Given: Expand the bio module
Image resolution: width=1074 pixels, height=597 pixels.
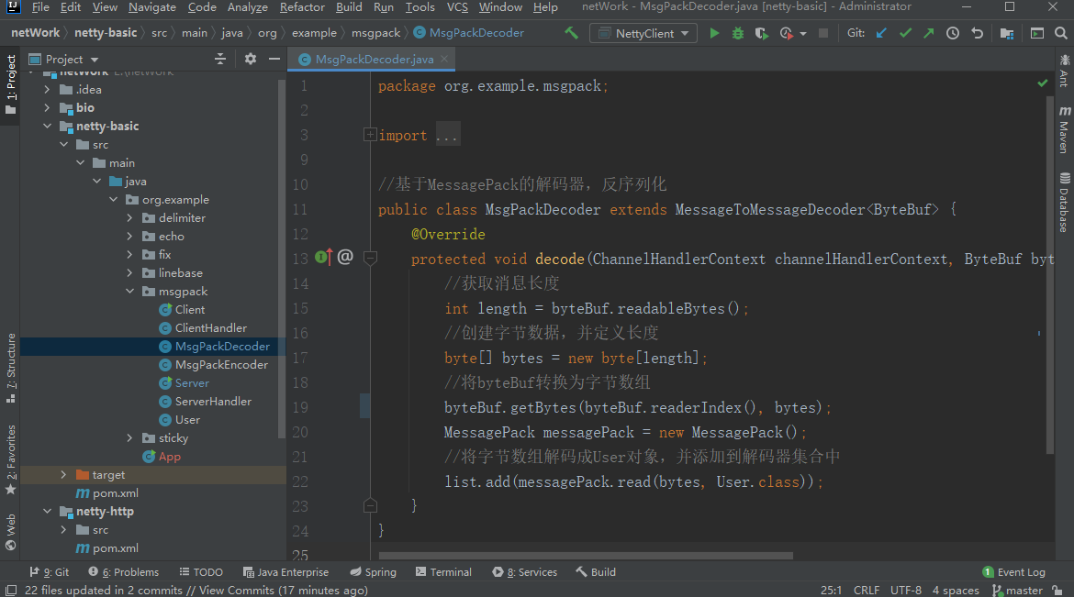Looking at the screenshot, I should point(47,107).
